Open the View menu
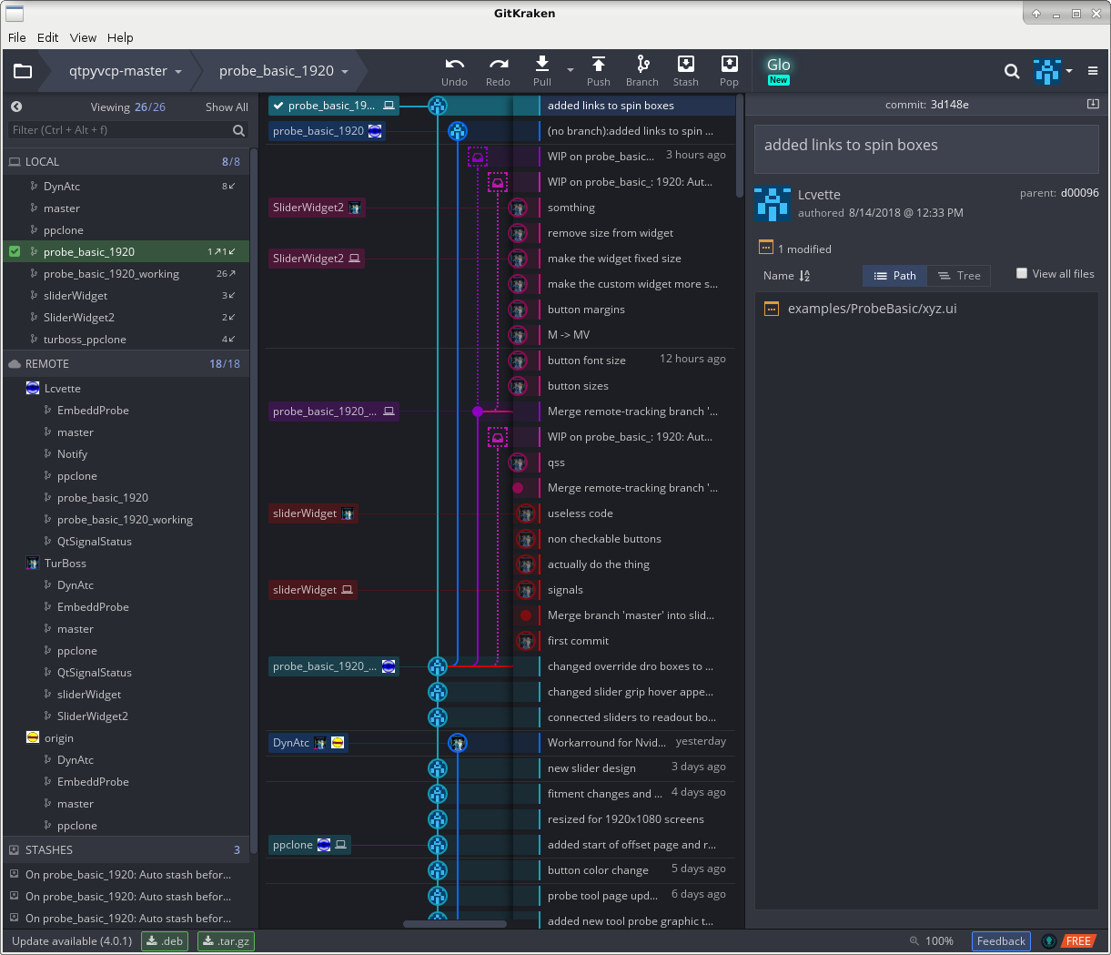Image resolution: width=1111 pixels, height=955 pixels. coord(83,37)
